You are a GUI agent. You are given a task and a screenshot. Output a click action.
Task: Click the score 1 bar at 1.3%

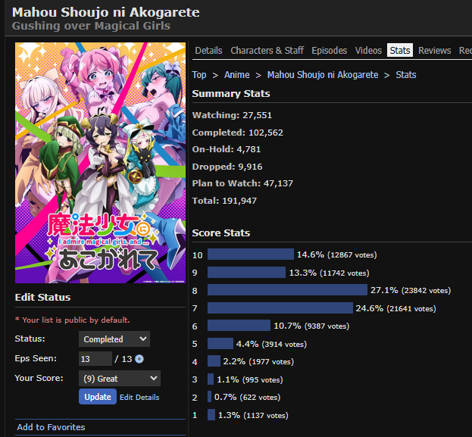tap(211, 414)
